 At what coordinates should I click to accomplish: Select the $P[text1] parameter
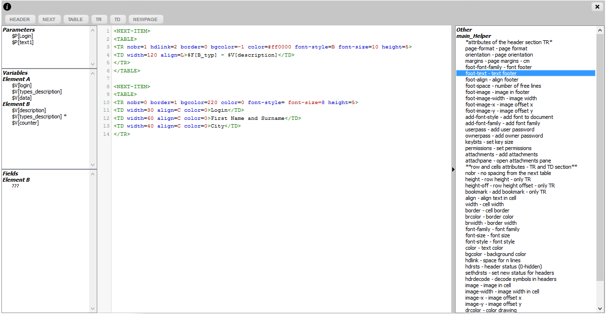click(x=23, y=42)
